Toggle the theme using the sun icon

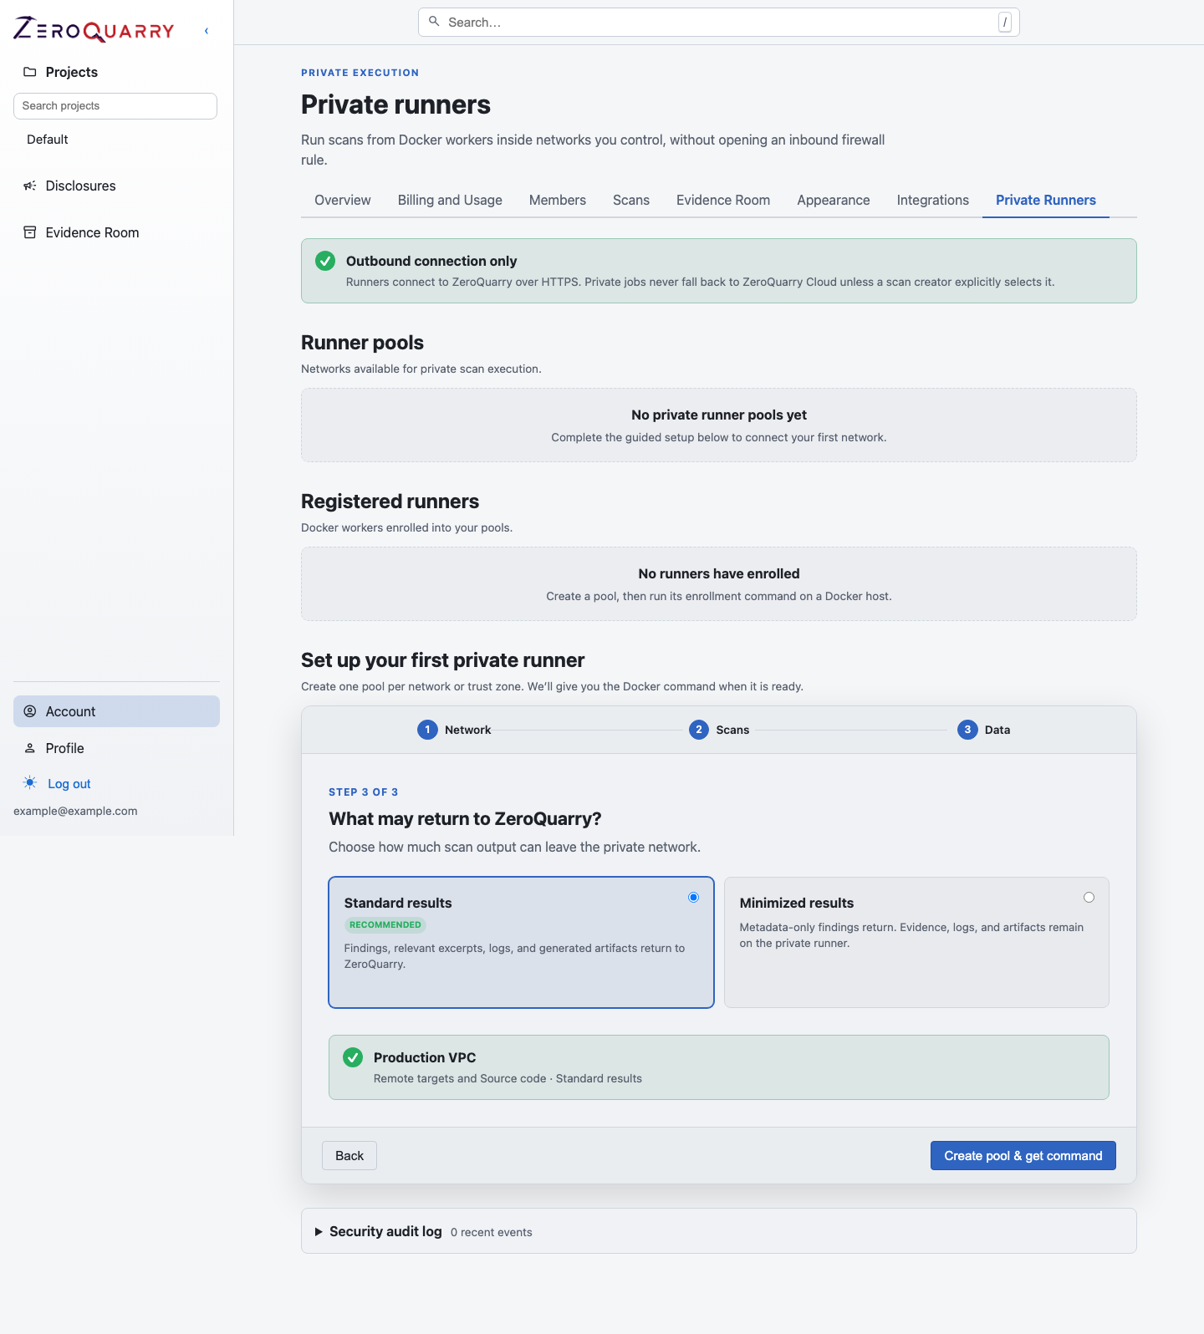pos(30,783)
